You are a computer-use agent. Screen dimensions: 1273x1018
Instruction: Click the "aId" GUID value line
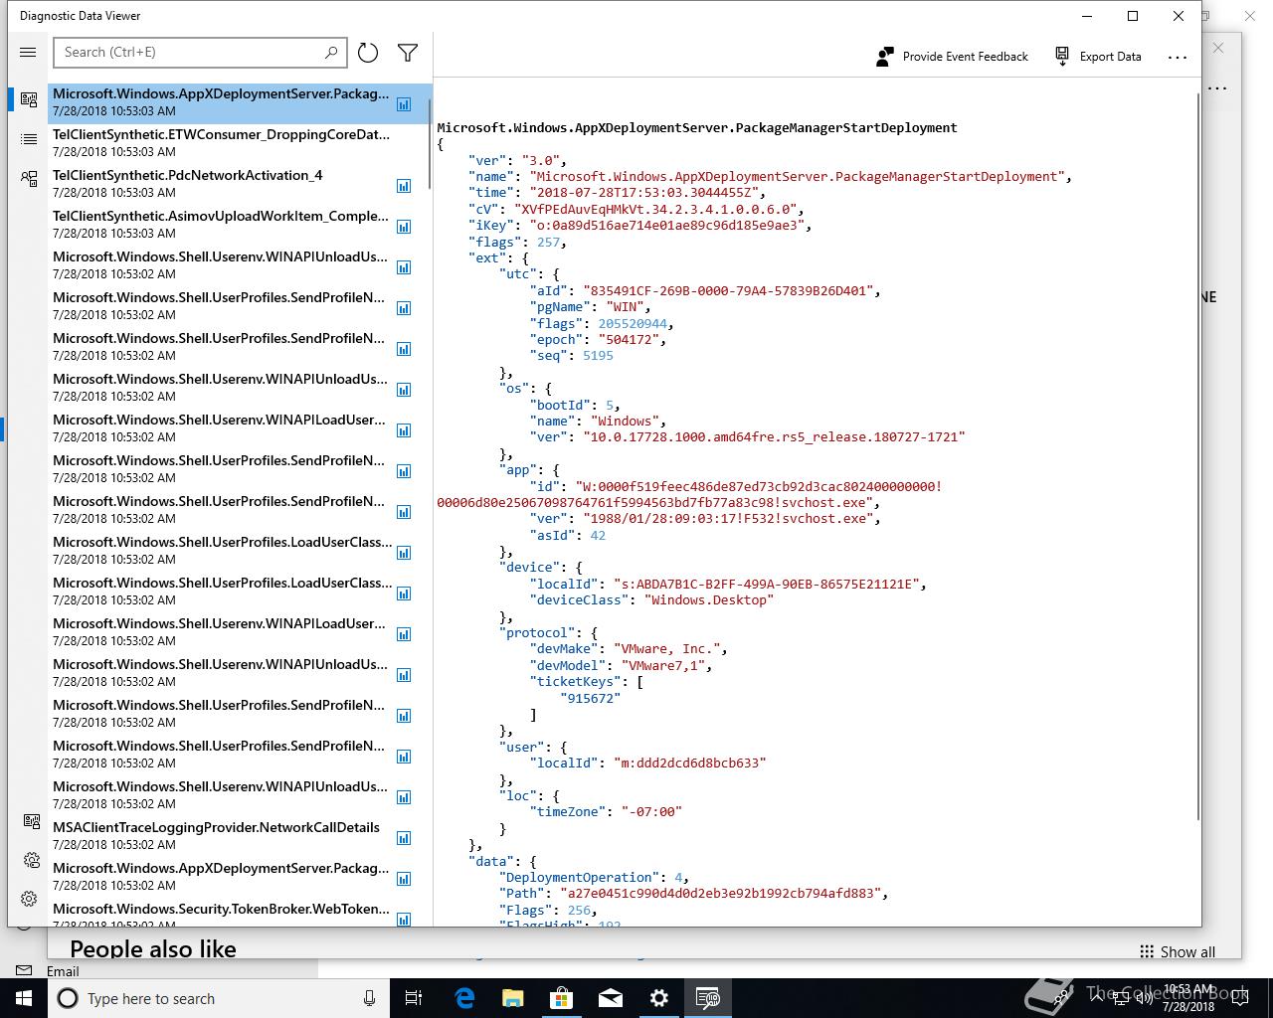click(705, 290)
